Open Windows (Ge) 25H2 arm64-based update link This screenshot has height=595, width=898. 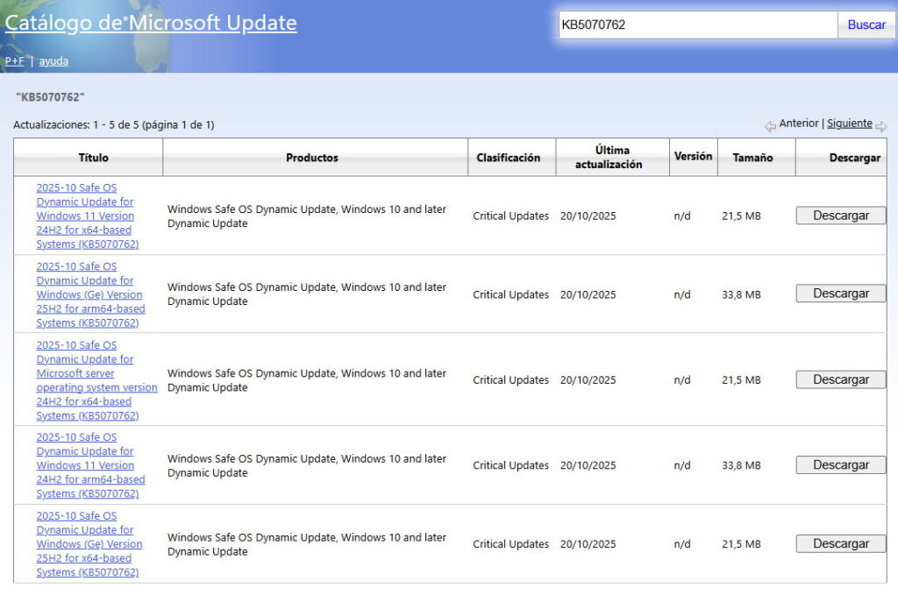[90, 294]
